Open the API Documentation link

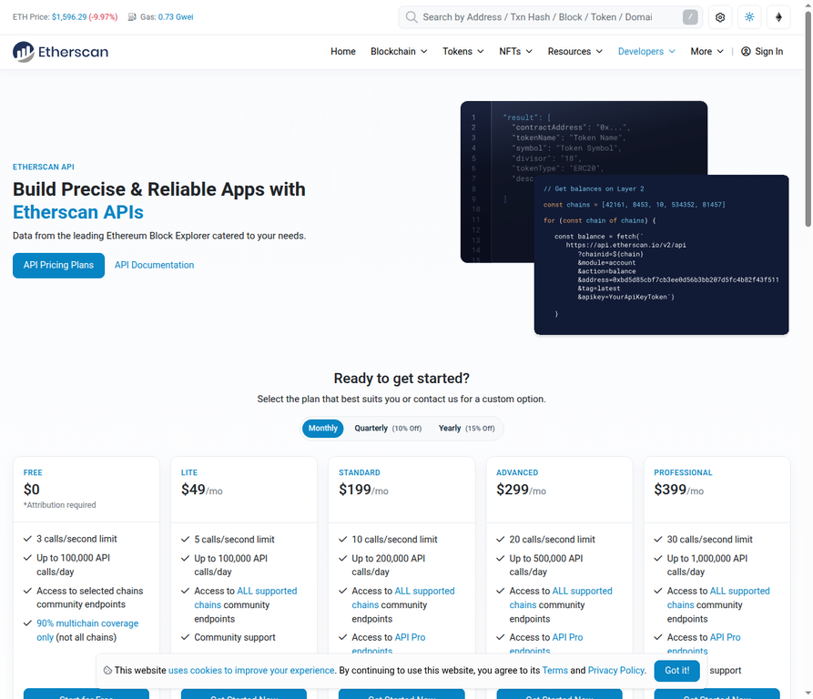[154, 265]
